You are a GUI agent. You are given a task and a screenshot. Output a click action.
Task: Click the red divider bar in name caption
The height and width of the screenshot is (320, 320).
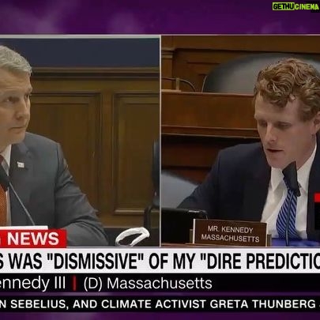point(74,284)
